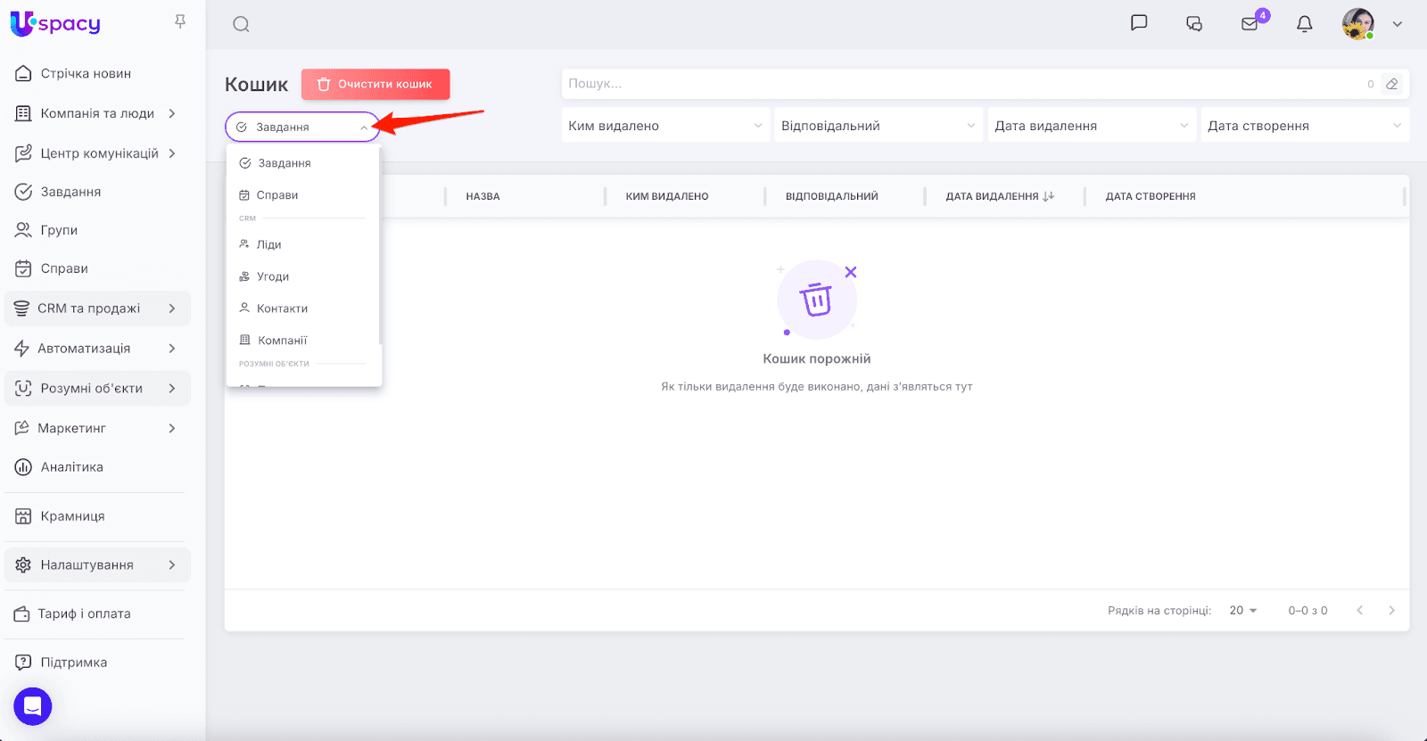Open the group conversations icon in the header
Image resolution: width=1427 pixels, height=741 pixels.
coord(1194,24)
